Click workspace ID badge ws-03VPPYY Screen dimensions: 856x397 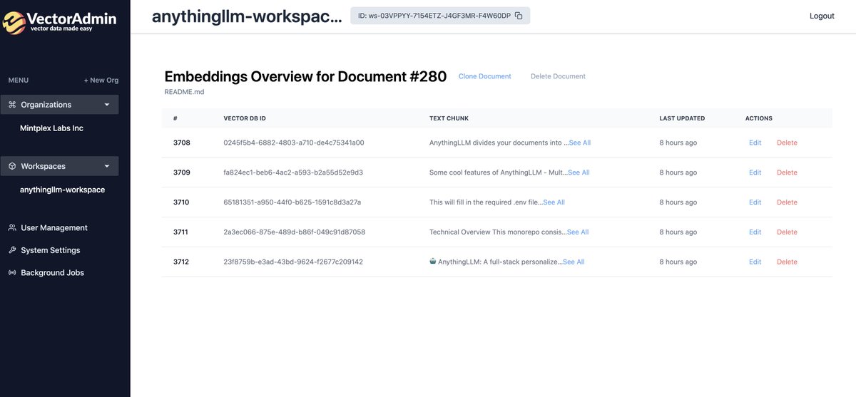pyautogui.click(x=440, y=16)
